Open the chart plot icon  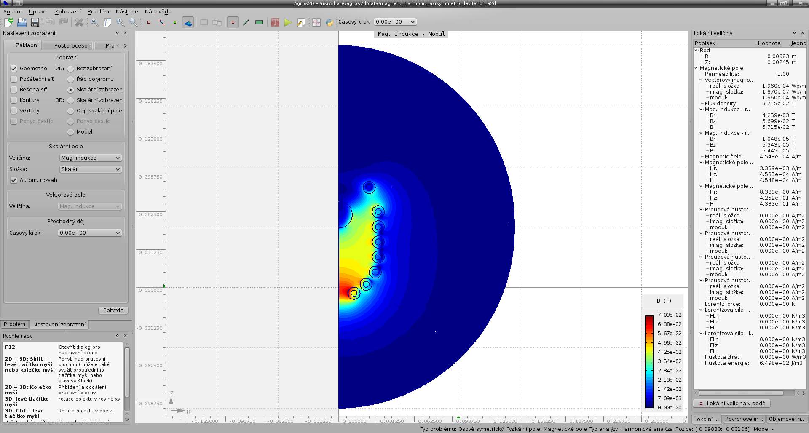coord(316,22)
